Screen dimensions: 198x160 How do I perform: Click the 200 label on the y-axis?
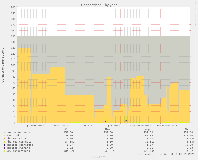click(13, 7)
